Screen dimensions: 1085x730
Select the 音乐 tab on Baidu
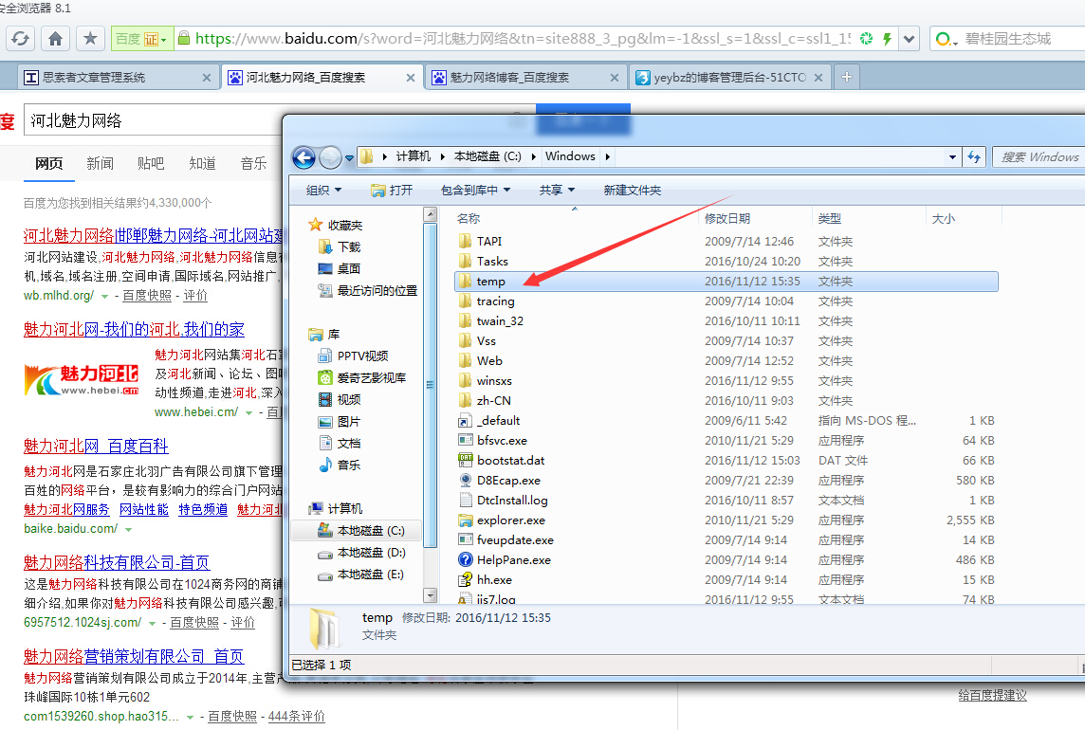(253, 163)
